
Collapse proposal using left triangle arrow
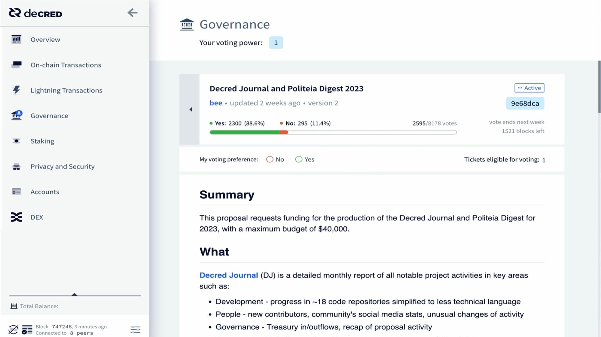[191, 109]
